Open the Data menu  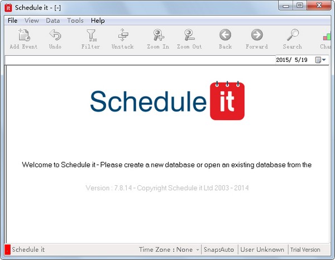(53, 21)
